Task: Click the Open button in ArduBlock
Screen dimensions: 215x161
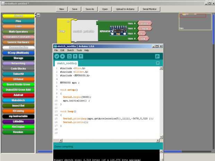Action: [x=105, y=9]
